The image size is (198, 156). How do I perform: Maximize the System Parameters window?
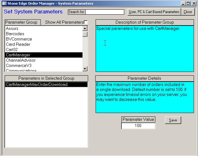pyautogui.click(x=188, y=3)
